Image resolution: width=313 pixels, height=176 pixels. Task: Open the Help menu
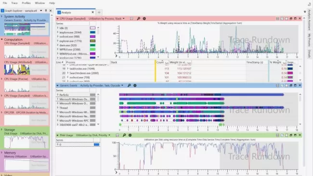pos(52,3)
